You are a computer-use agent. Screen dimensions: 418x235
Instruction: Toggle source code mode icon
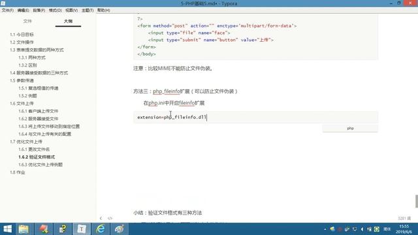[x=110, y=218]
